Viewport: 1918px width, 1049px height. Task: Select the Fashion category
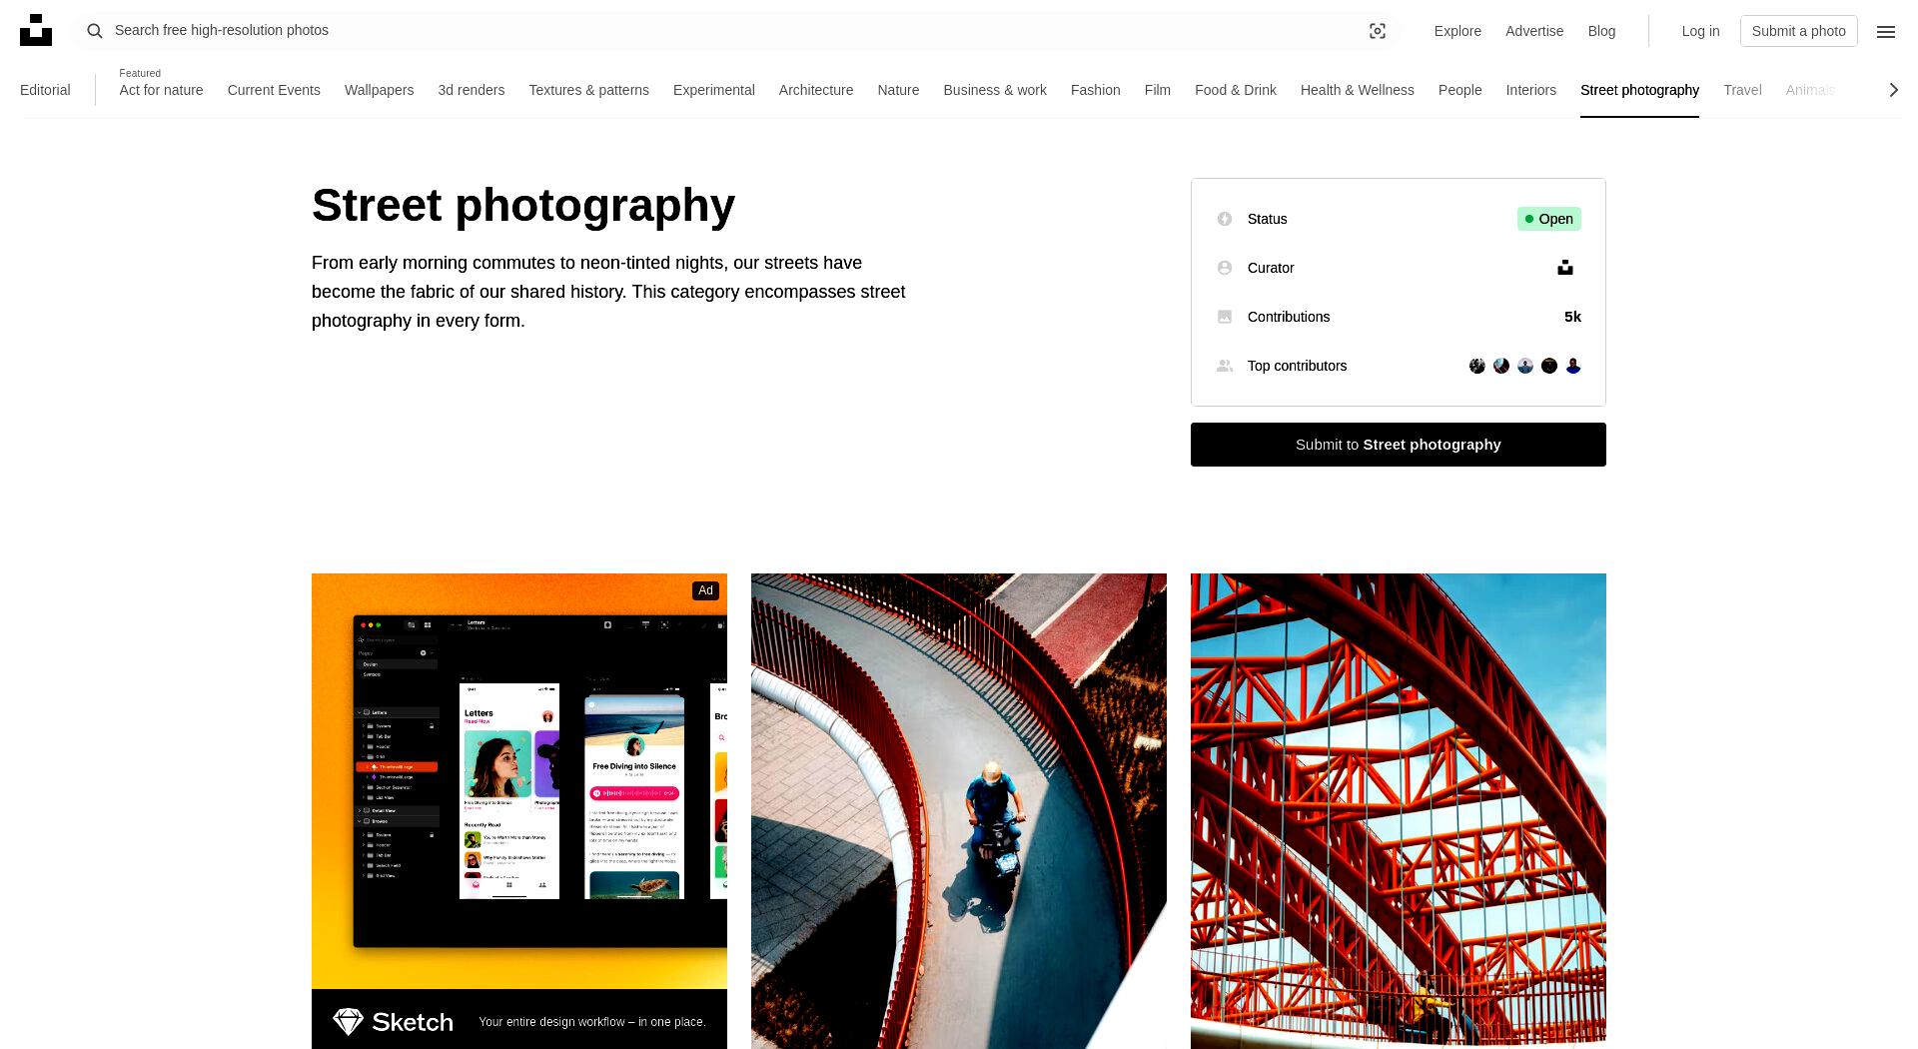pyautogui.click(x=1095, y=90)
